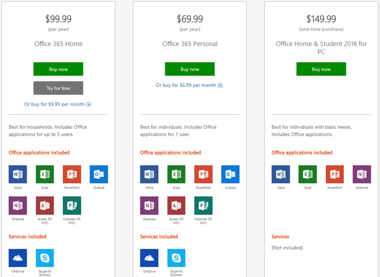Click the Word icon in Office 365 Personal
Image resolution: width=380 pixels, height=277 pixels.
(149, 174)
